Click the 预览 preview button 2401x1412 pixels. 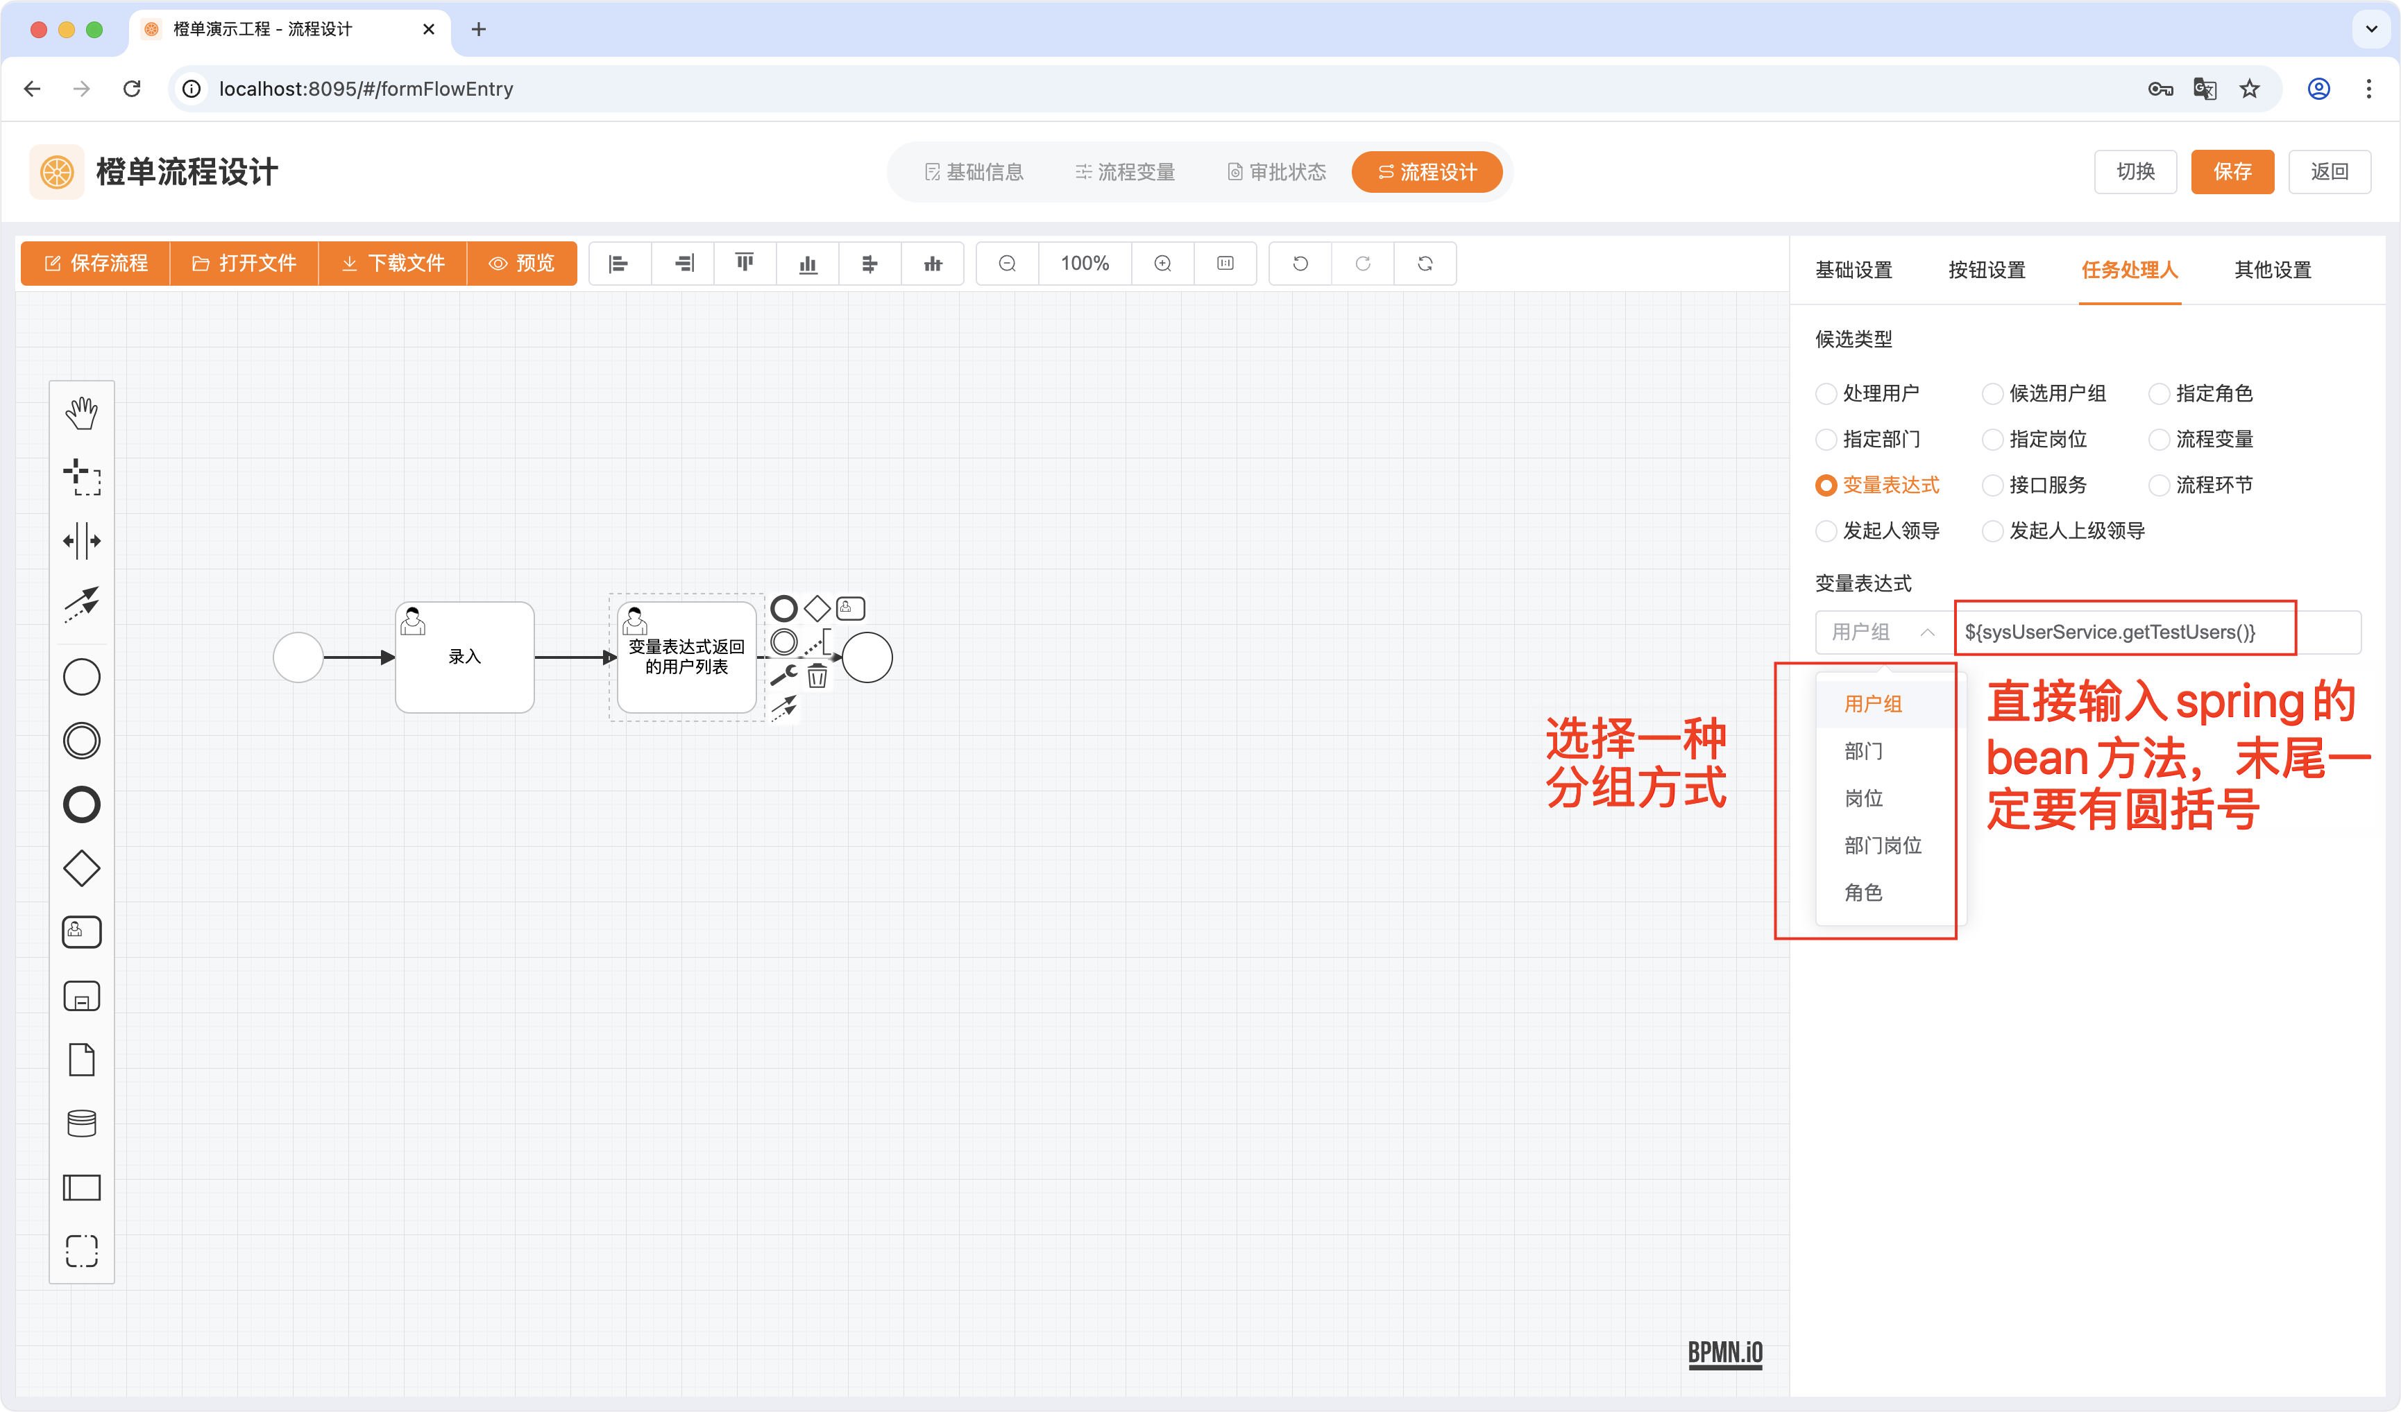click(x=521, y=264)
